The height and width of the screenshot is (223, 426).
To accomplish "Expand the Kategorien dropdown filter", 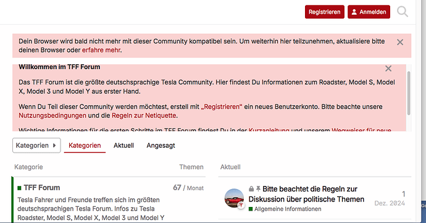I will click(x=36, y=146).
